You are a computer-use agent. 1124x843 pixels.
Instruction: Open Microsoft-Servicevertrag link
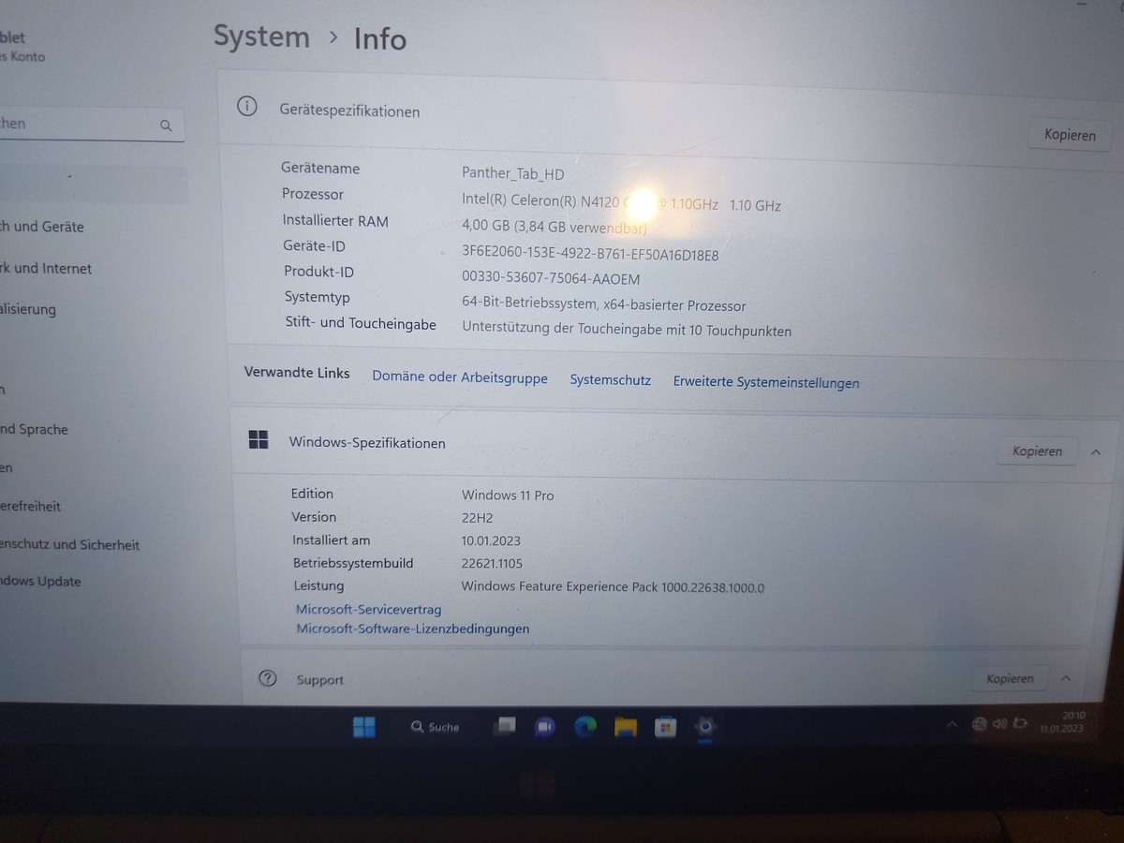coord(368,609)
